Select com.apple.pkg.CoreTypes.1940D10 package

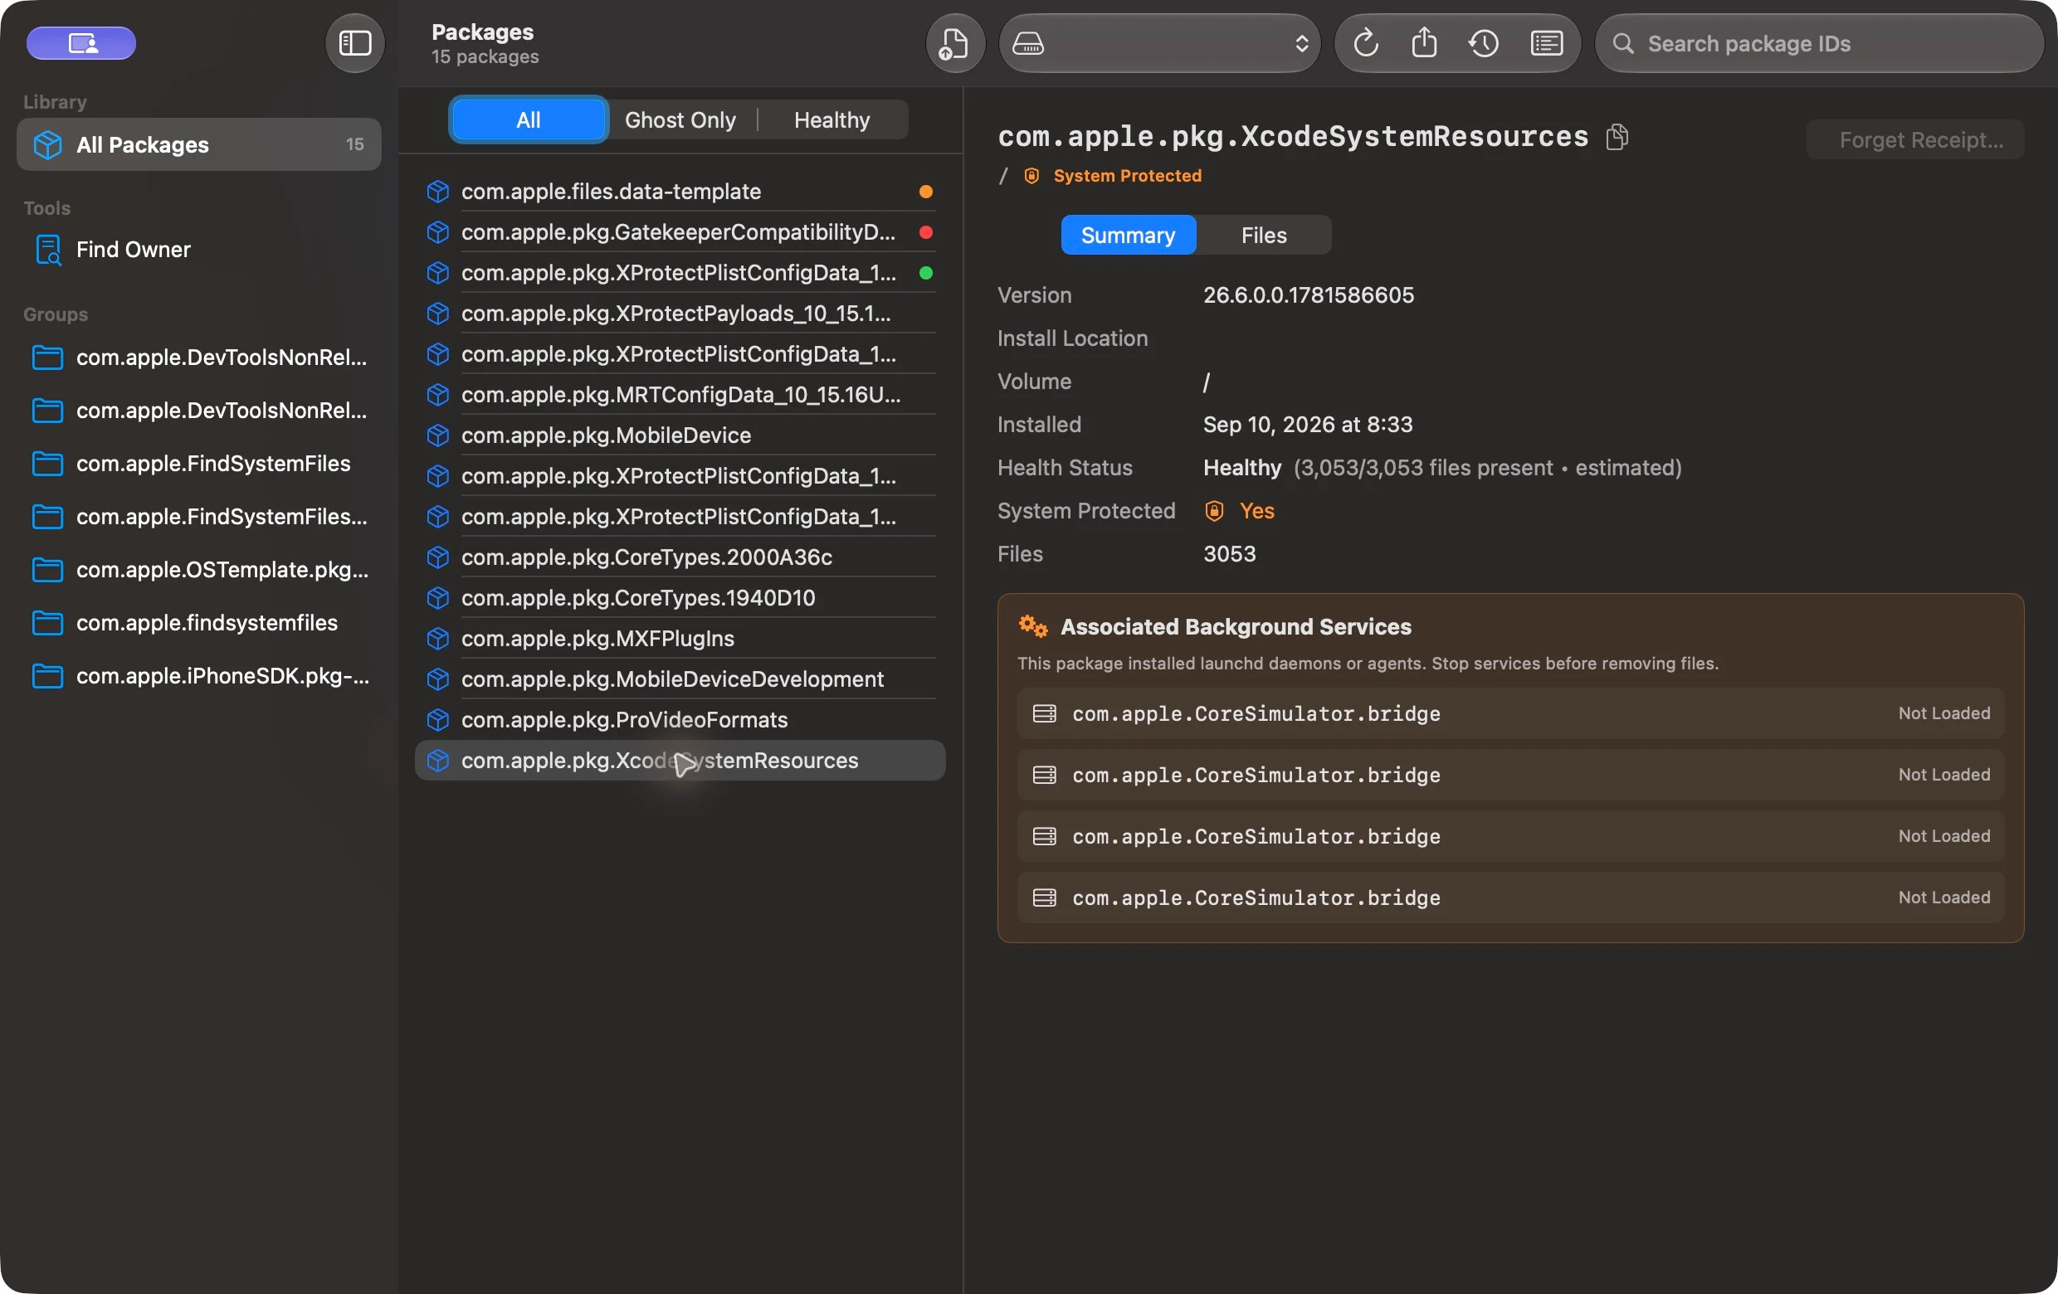click(680, 598)
